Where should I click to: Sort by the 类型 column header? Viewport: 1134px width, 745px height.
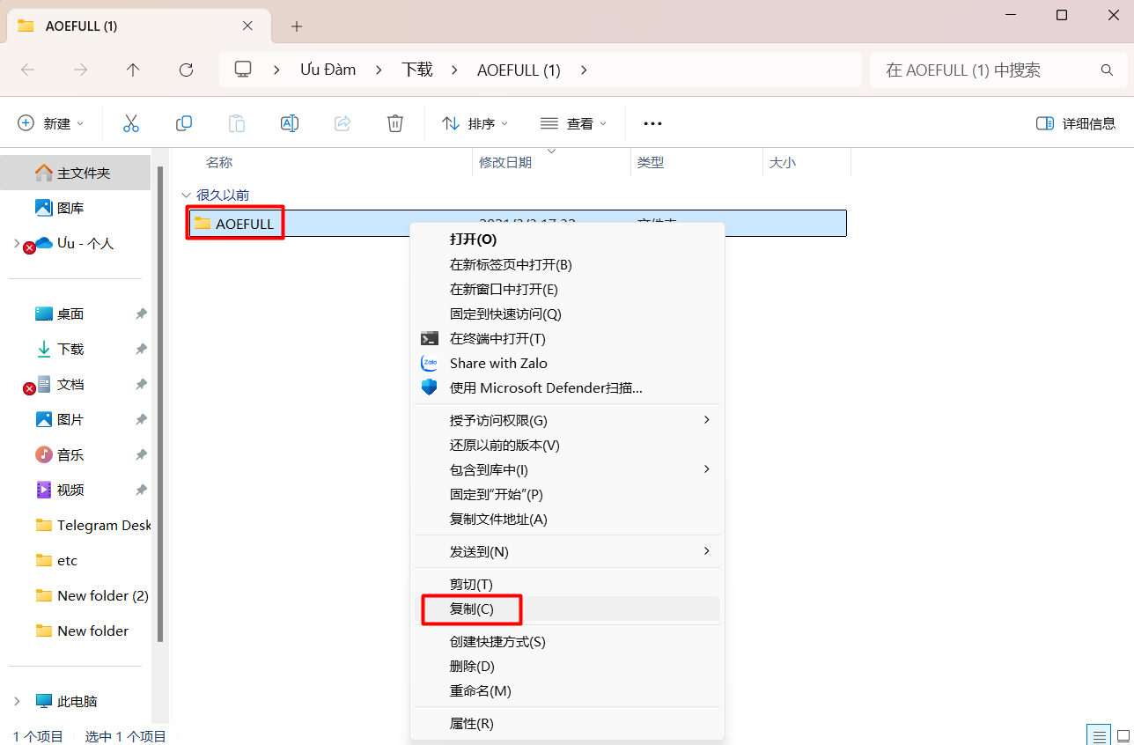(651, 163)
